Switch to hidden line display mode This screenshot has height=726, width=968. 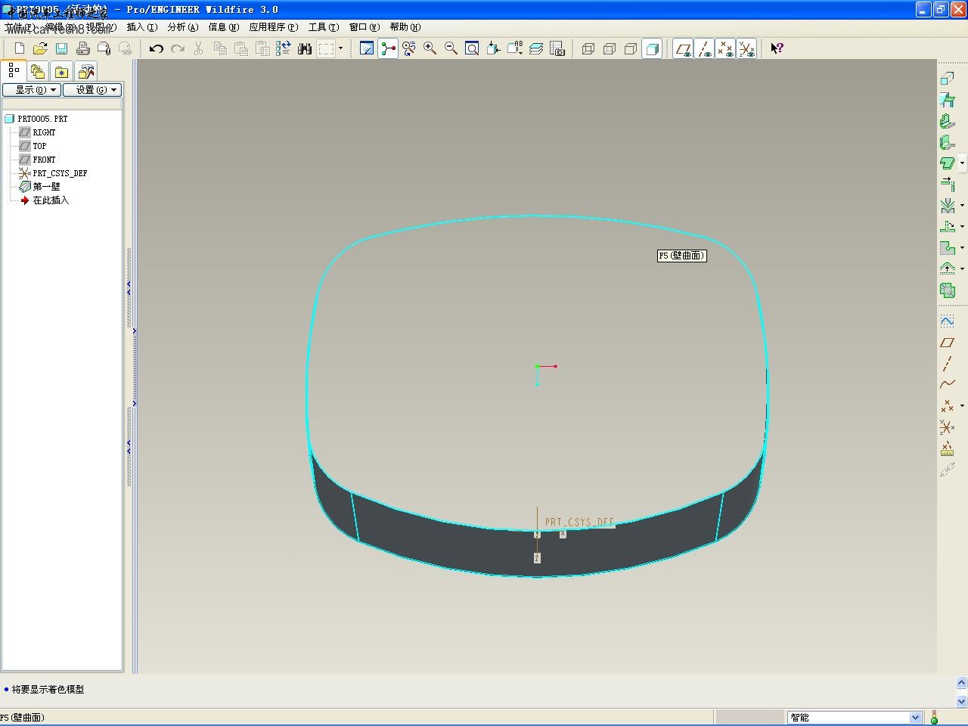tap(610, 48)
